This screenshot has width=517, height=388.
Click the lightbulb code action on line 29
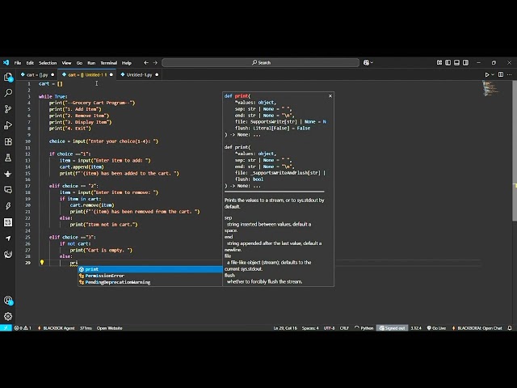coord(42,263)
